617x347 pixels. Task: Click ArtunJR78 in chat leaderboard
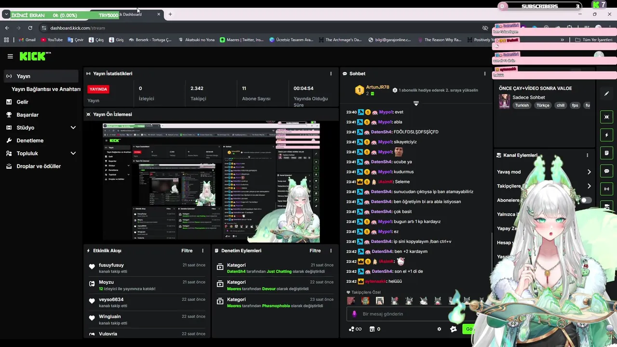377,87
